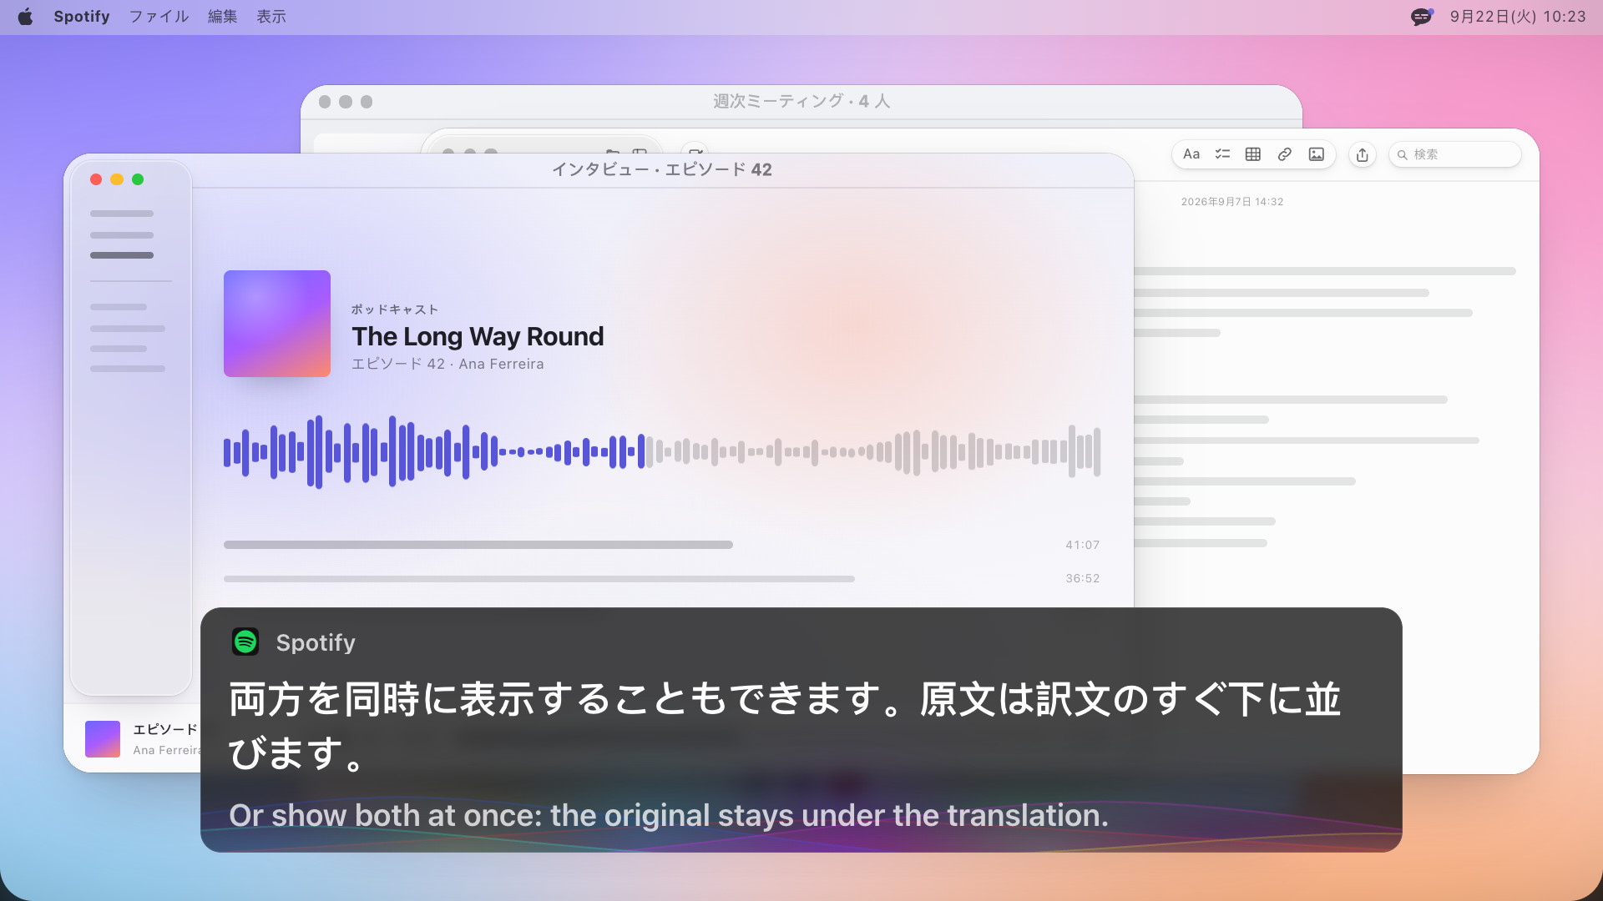Click The Long Way Round podcast artwork
The width and height of the screenshot is (1603, 901).
tap(277, 324)
